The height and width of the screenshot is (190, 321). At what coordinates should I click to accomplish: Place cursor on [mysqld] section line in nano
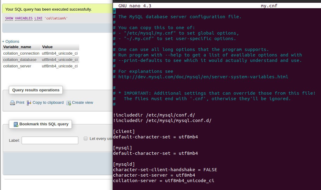[124, 164]
